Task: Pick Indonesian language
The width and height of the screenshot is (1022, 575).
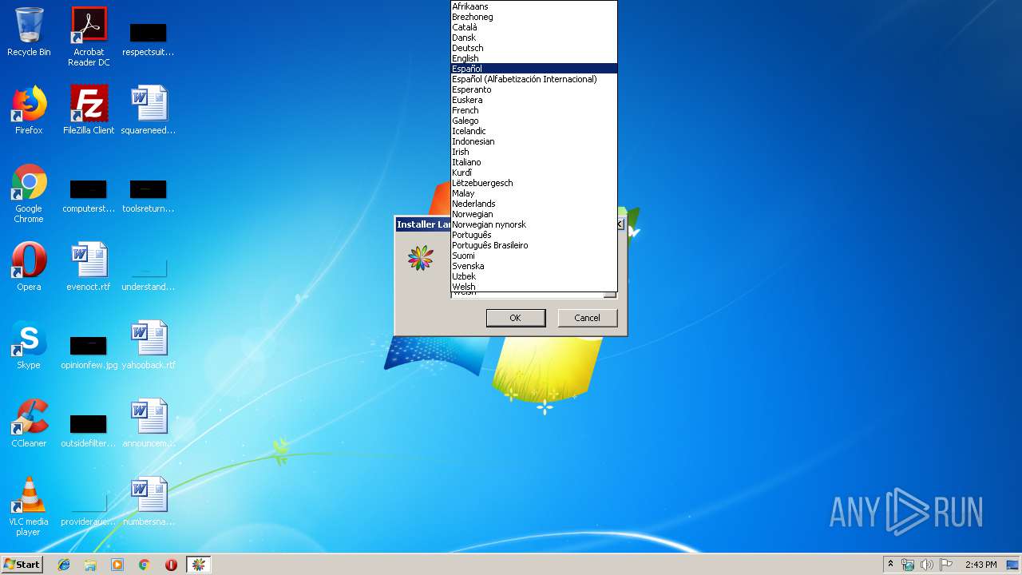Action: [x=534, y=141]
